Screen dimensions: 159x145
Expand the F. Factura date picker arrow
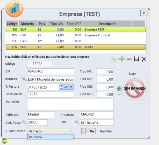point(71,87)
